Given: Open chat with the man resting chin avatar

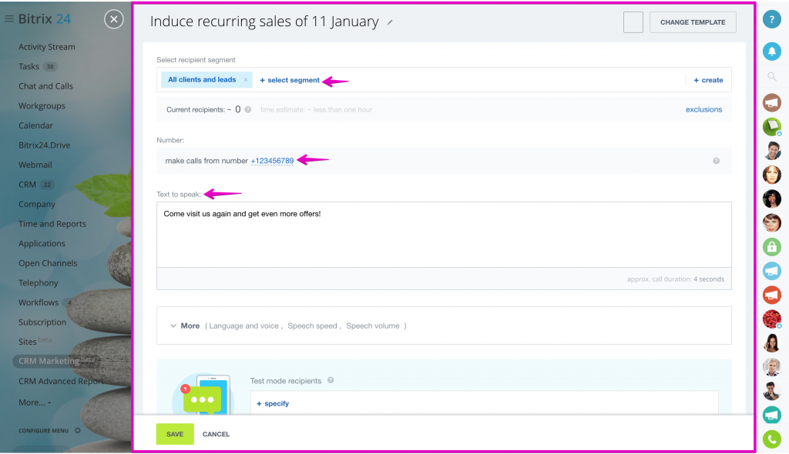Looking at the screenshot, I should pos(771,391).
